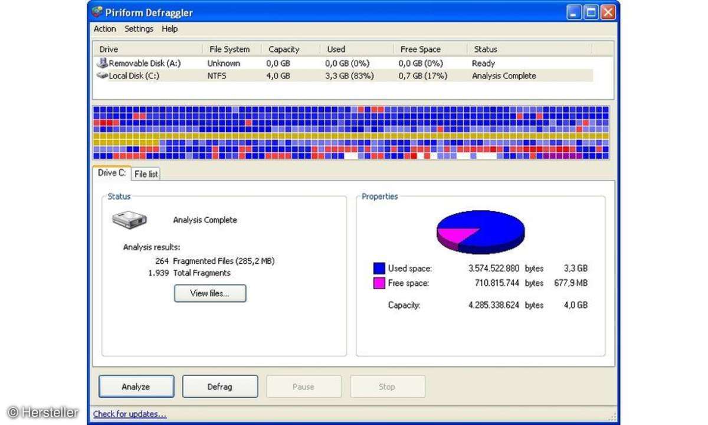Select the Removable Disk (A:) drive icon

coord(102,63)
